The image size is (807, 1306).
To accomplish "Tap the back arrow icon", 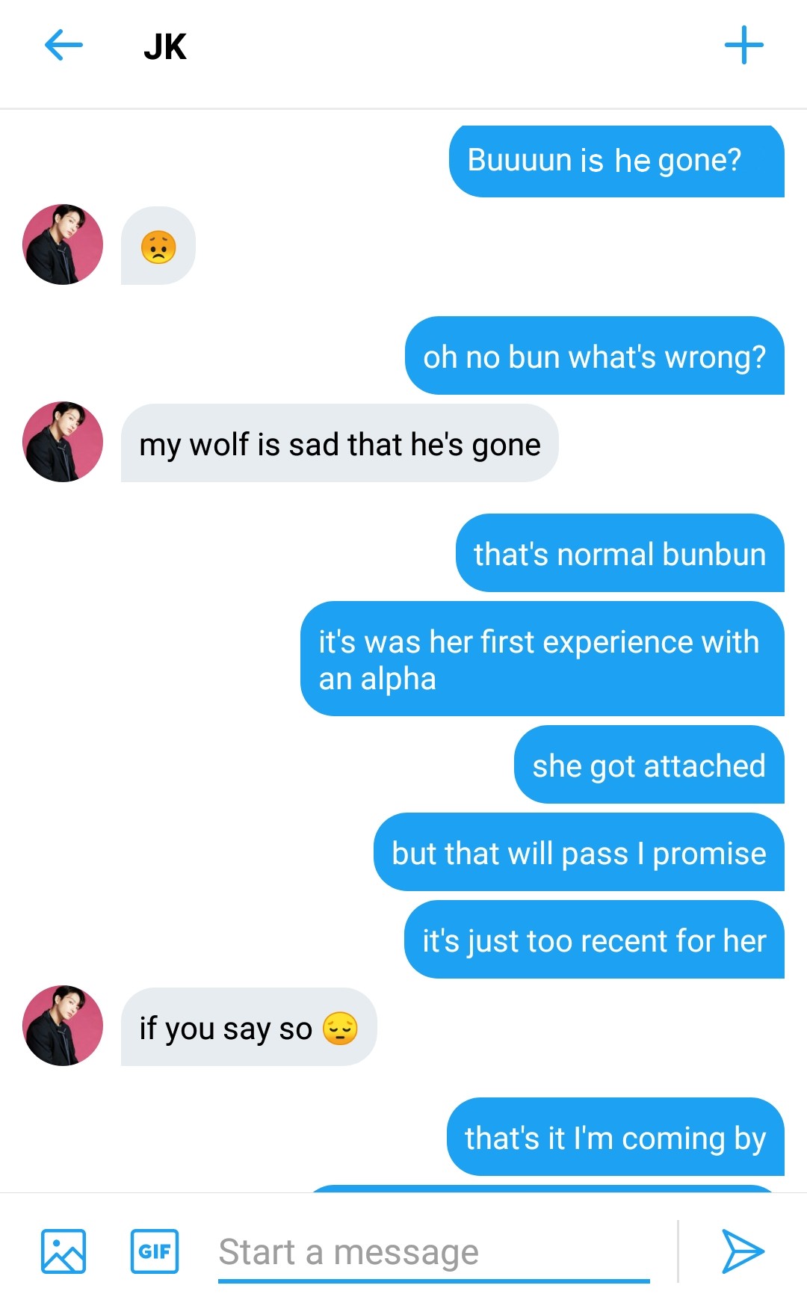I will (x=64, y=46).
